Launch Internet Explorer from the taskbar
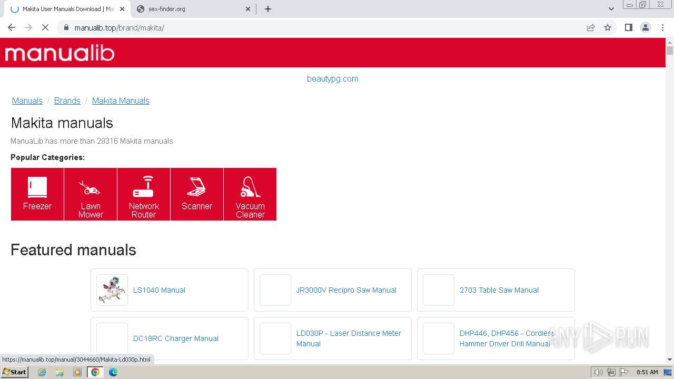This screenshot has height=379, width=674. (42, 372)
